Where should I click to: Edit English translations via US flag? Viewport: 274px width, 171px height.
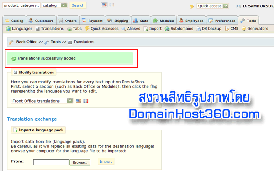point(78,101)
